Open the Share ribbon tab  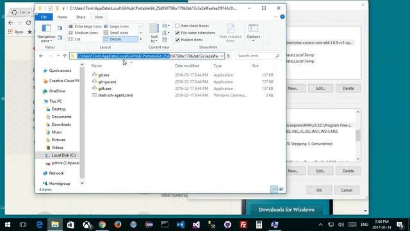point(81,17)
